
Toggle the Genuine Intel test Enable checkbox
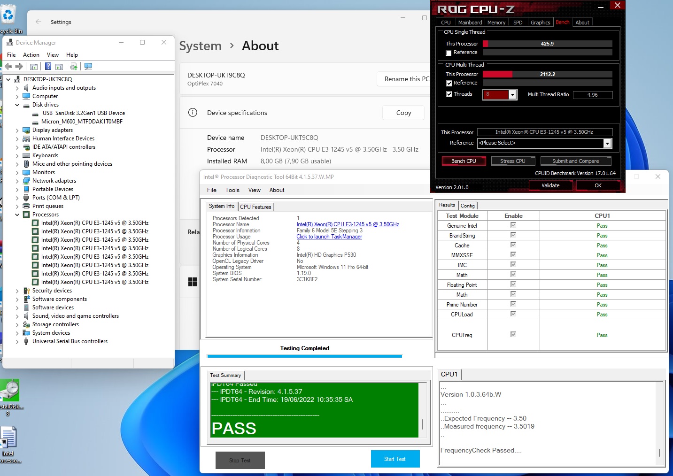tap(513, 225)
